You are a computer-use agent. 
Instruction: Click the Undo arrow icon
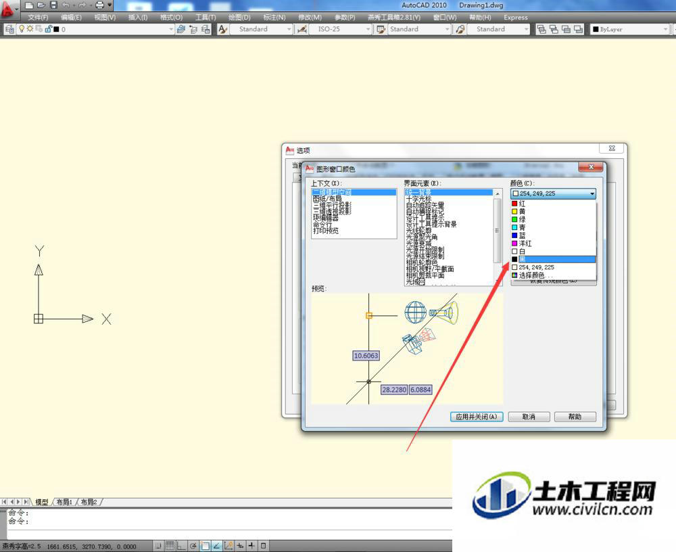(66, 5)
